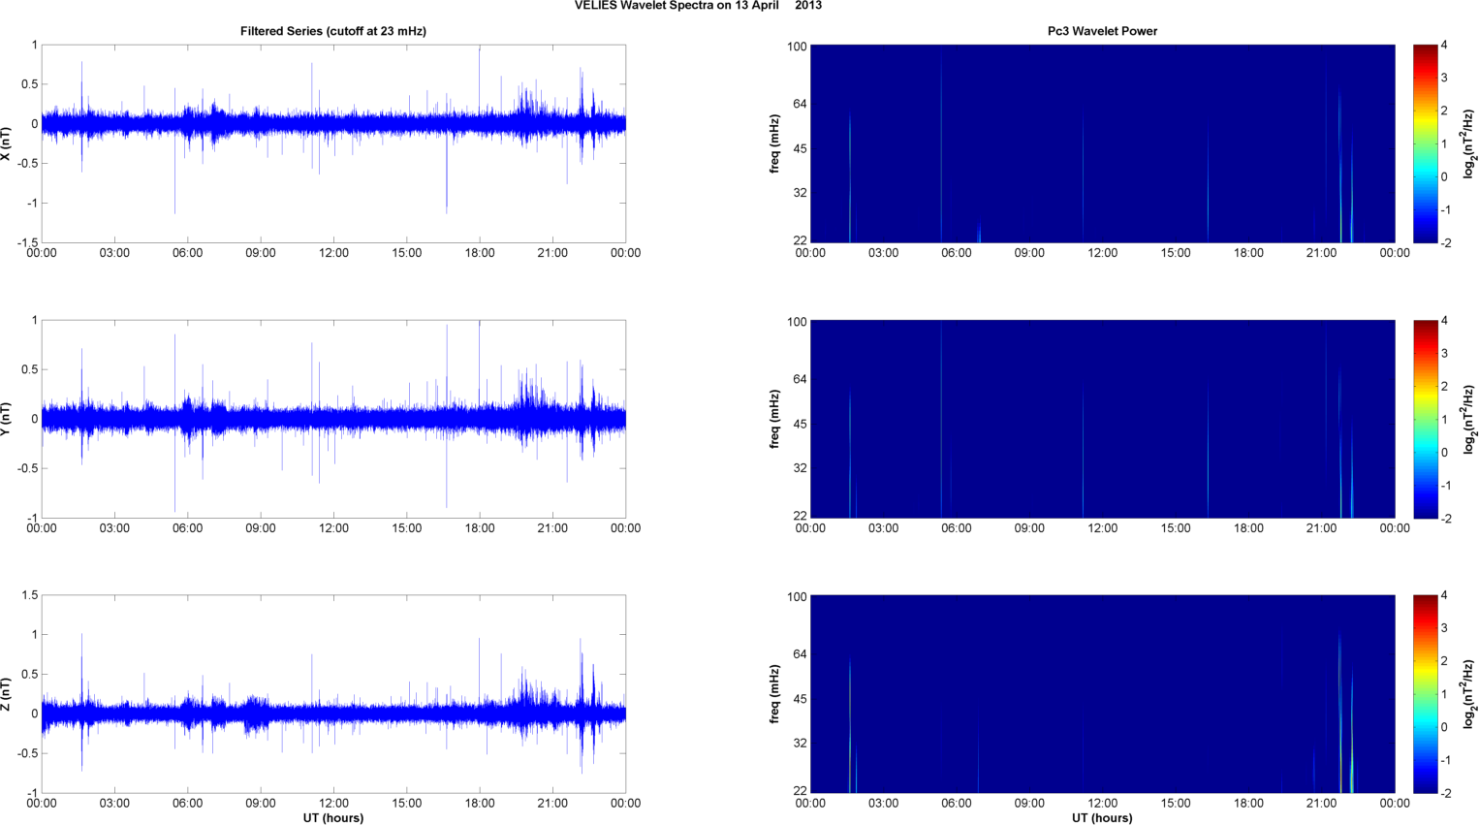Click the 'X (nT)' axis label

tap(6, 143)
